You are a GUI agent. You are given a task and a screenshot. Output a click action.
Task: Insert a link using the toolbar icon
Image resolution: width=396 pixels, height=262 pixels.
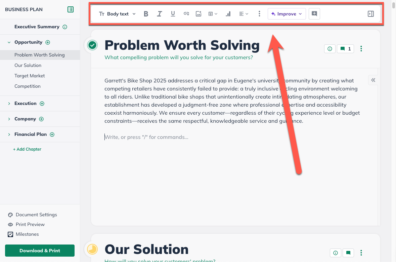tap(186, 14)
